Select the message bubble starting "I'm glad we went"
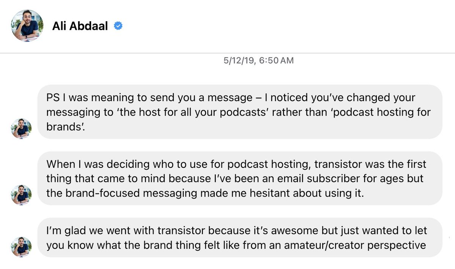The width and height of the screenshot is (455, 269). coord(240,238)
